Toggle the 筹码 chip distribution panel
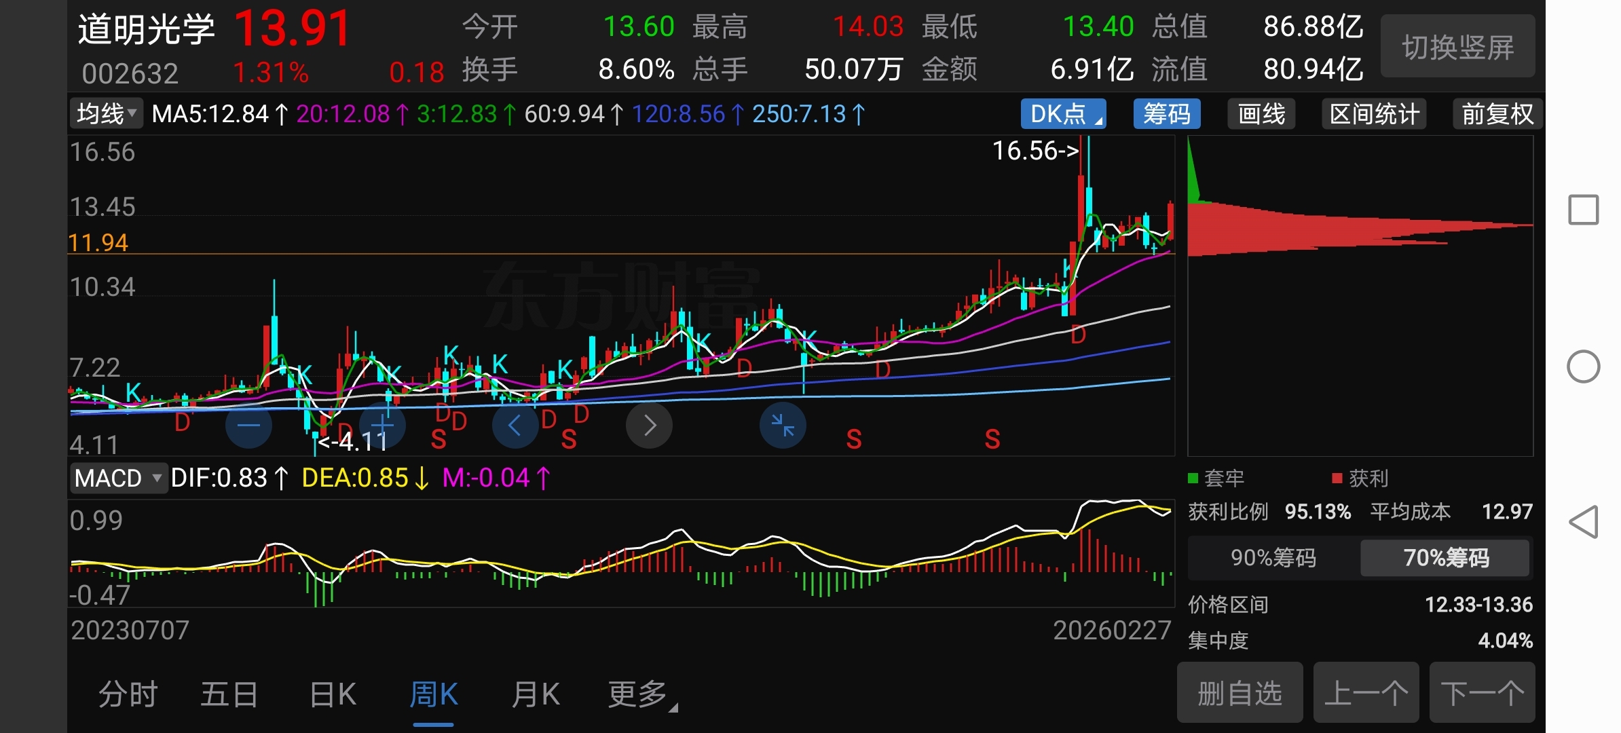Screen dimensions: 1621x733 click(1166, 114)
